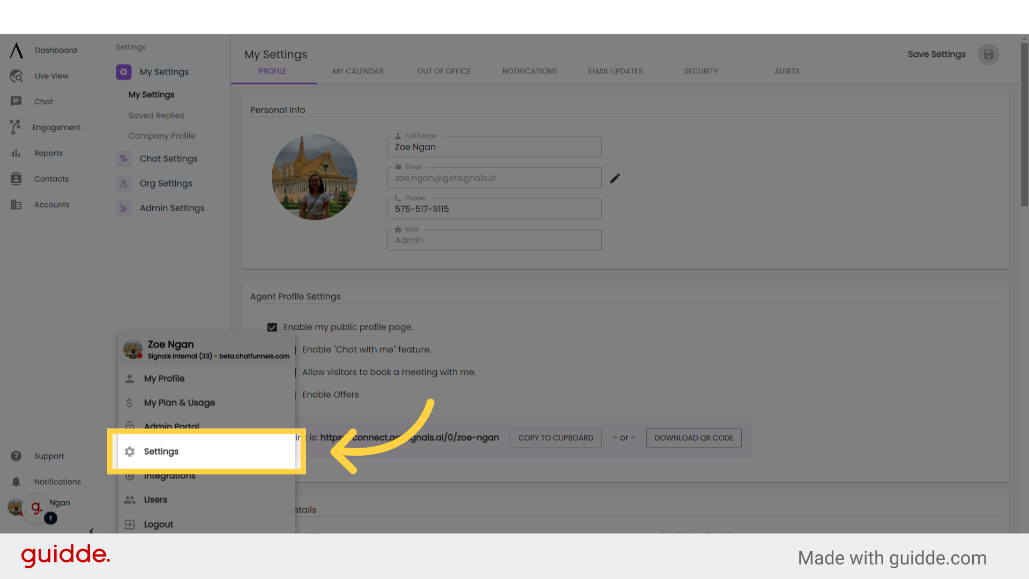Screen dimensions: 1029x579
Task: Click the Full Name input field
Action: [x=494, y=147]
